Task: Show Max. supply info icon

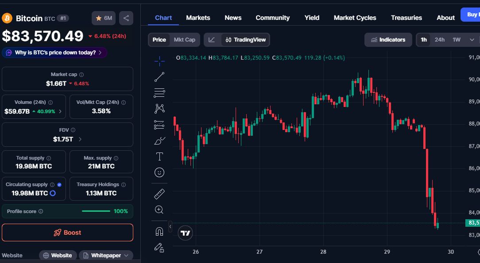Action: [116, 158]
